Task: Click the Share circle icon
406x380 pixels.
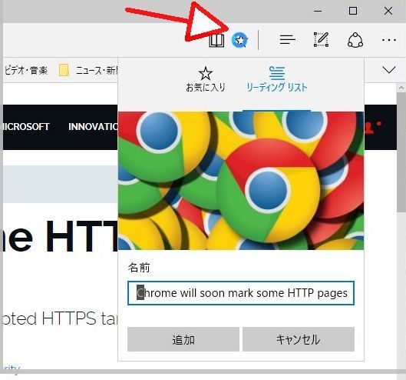Action: 355,40
